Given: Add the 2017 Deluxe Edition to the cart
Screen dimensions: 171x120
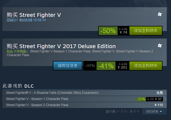Looking at the screenshot, I should coord(145,65).
